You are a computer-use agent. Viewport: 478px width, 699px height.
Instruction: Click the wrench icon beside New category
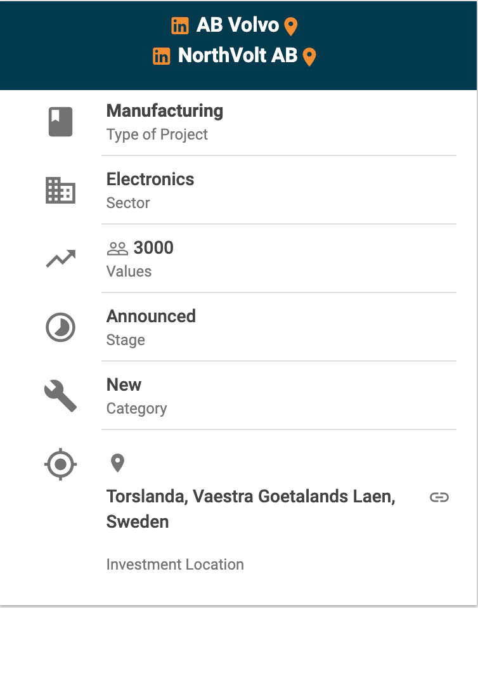(61, 396)
